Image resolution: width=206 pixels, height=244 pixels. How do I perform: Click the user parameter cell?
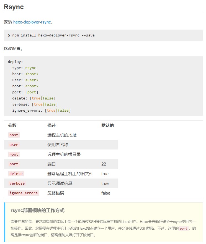[x=14, y=145]
